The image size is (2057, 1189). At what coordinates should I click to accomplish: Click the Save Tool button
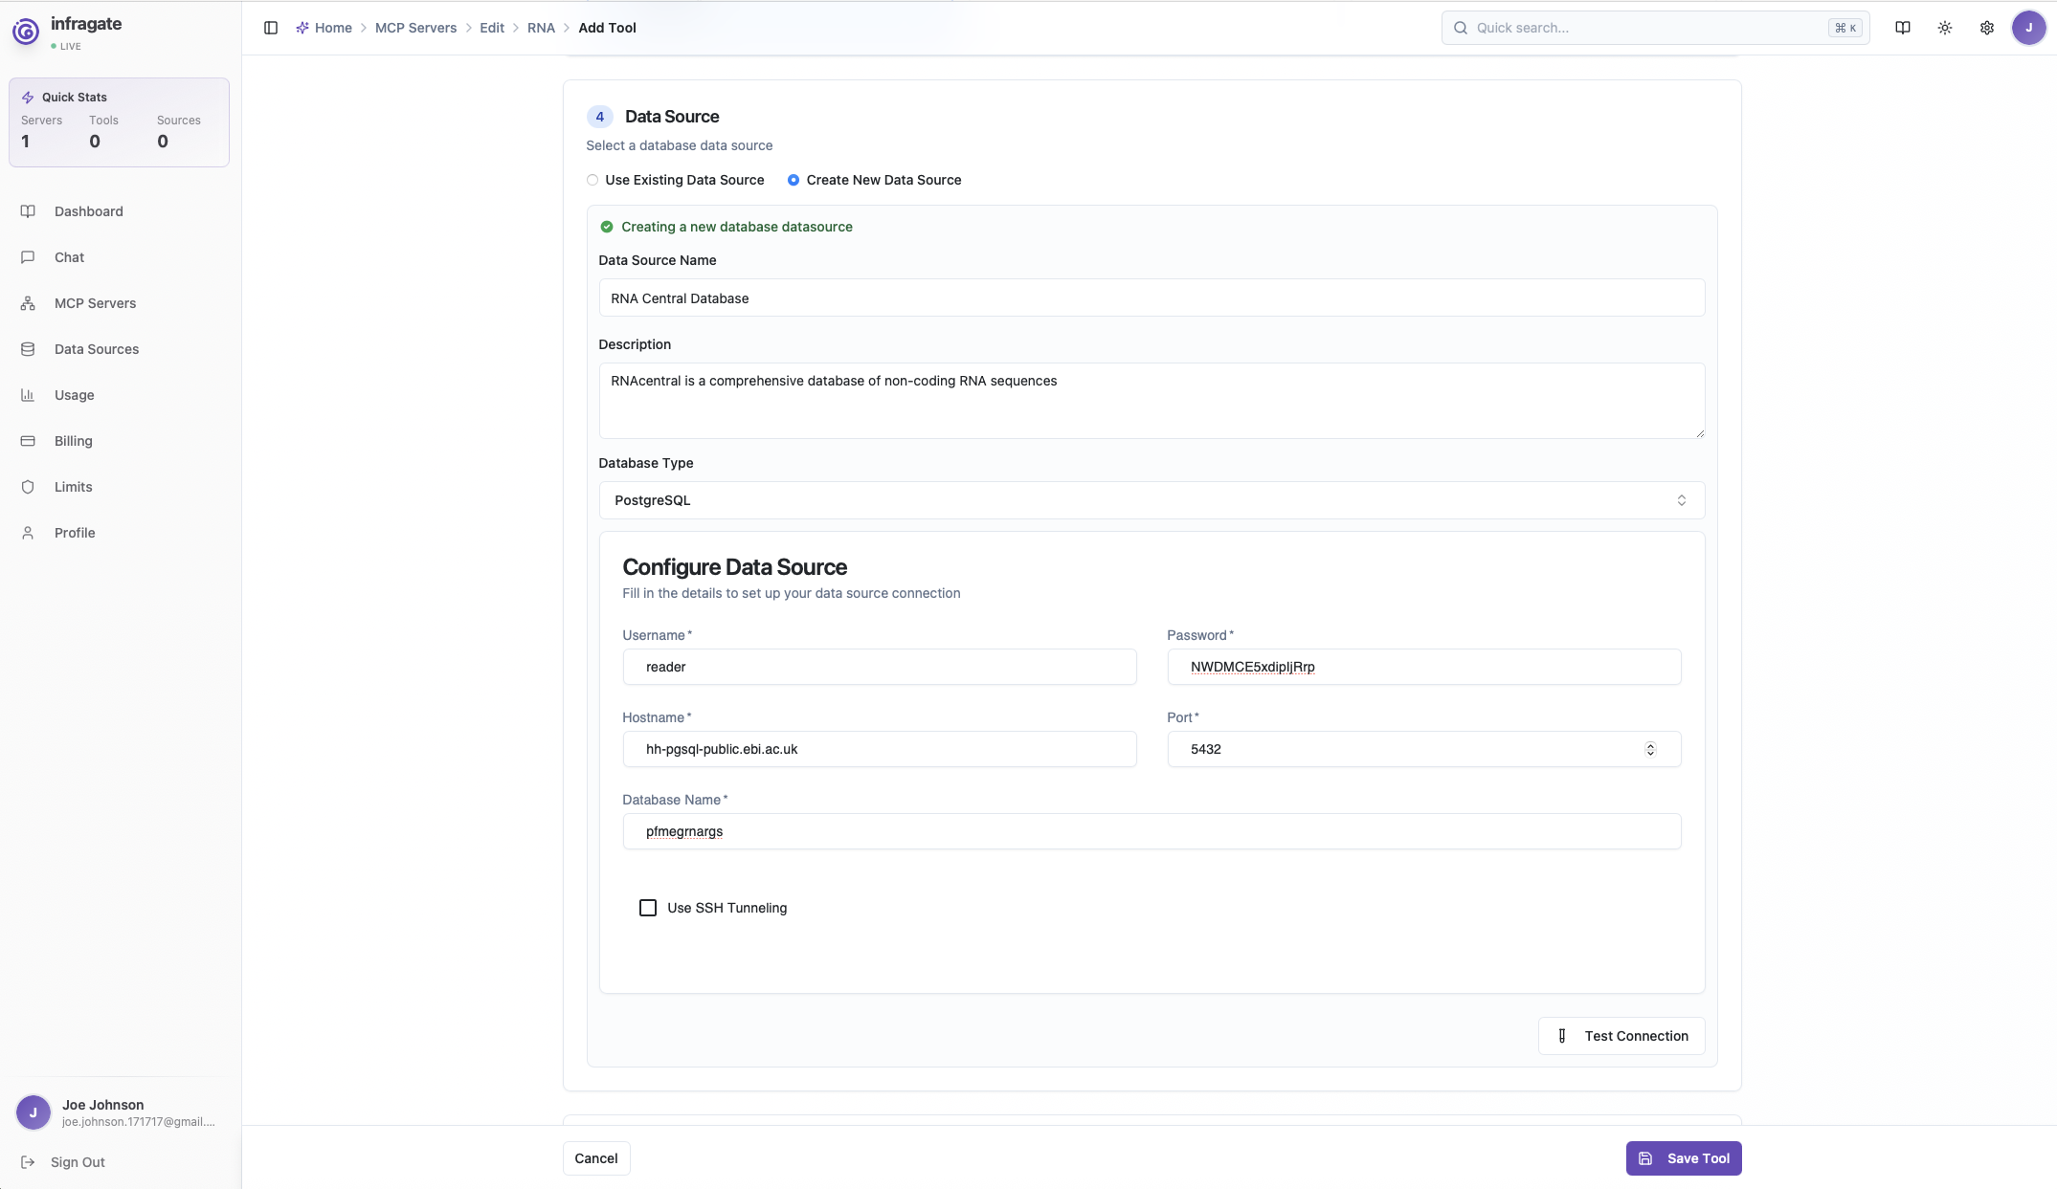(1684, 1158)
